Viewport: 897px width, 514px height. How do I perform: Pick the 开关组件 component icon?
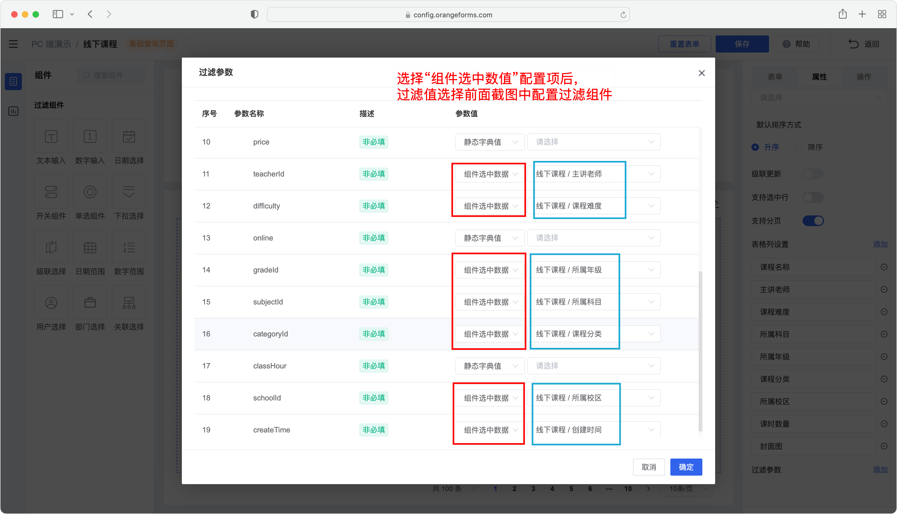coord(51,192)
